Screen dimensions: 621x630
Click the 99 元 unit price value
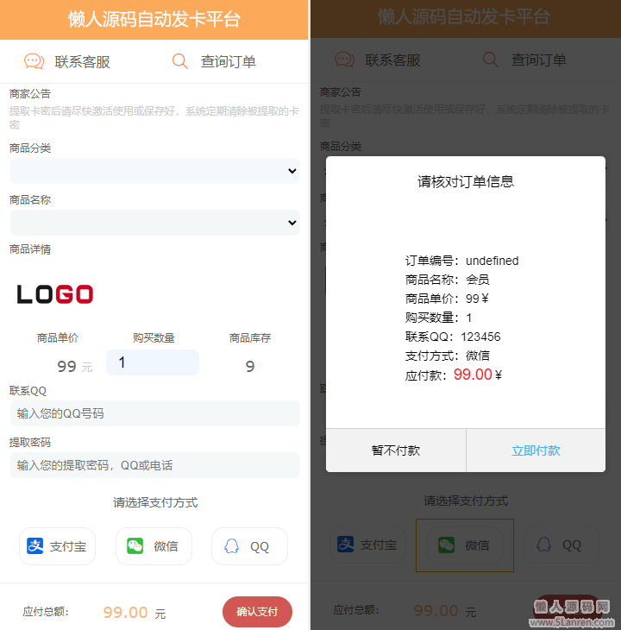pyautogui.click(x=75, y=366)
